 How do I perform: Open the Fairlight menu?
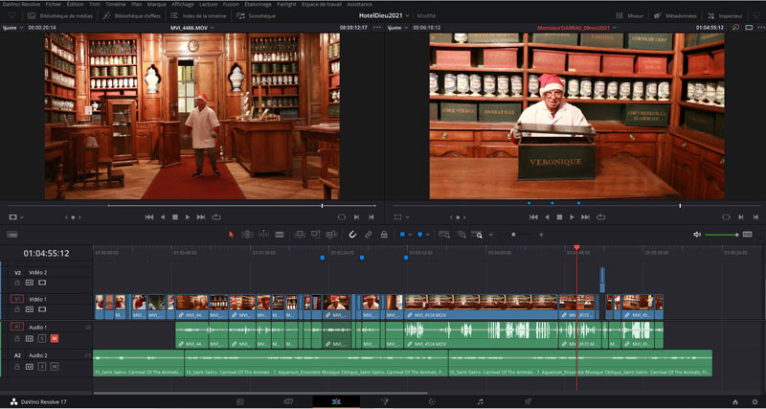click(286, 4)
